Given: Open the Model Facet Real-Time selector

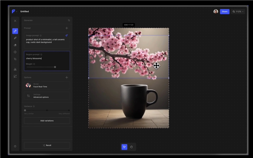Looking at the screenshot, I should (47, 85).
